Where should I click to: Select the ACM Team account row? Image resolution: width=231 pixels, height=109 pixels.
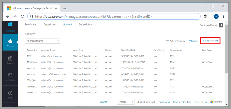pyautogui.click(x=121, y=62)
